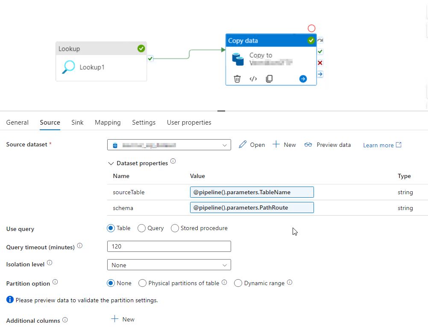Click blue arrow add-output icon on Copy data
The image size is (428, 327).
(x=303, y=79)
